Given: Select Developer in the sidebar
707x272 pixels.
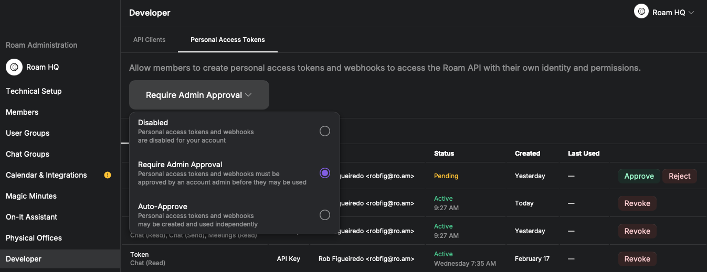Looking at the screenshot, I should [x=60, y=259].
